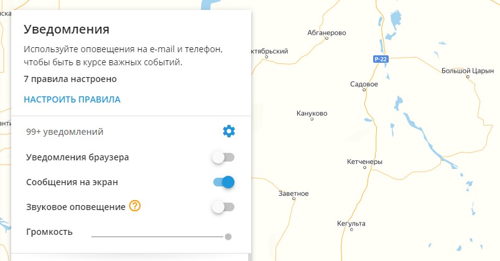The image size is (500, 261).
Task: Click the Заветное settlement marker on the map
Action: coord(294,199)
